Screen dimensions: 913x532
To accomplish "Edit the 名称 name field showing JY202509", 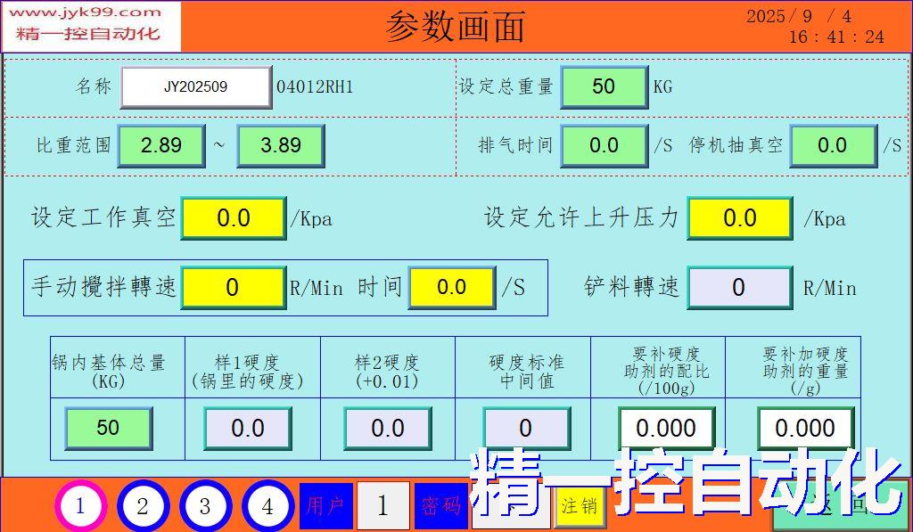I will [195, 86].
